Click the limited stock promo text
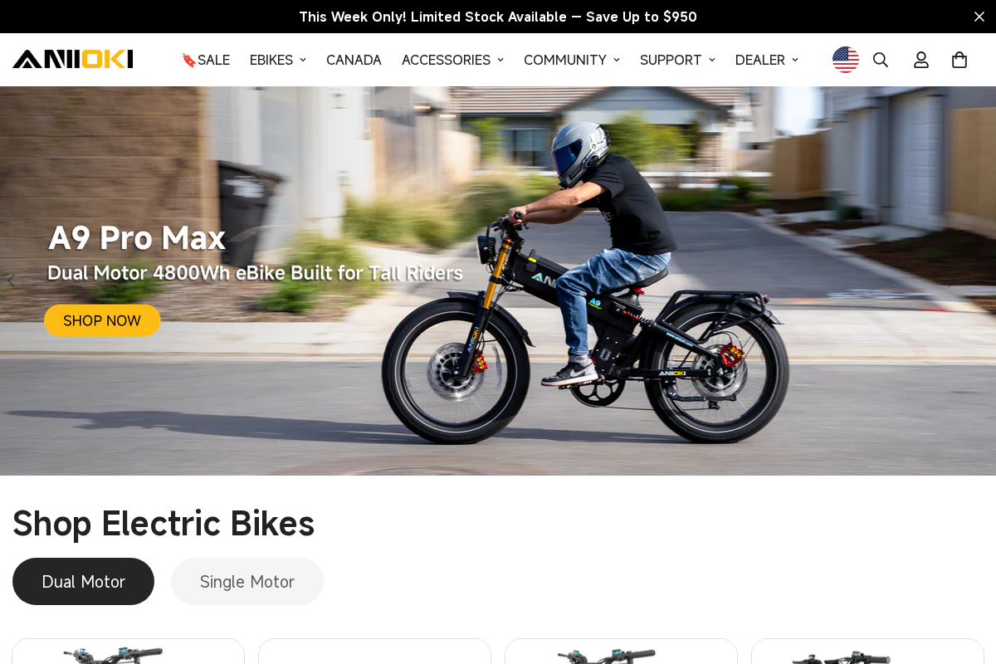Image resolution: width=996 pixels, height=664 pixels. [x=498, y=17]
